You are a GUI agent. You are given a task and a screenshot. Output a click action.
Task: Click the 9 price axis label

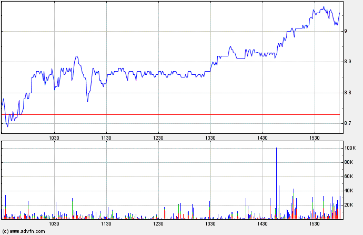click(x=346, y=31)
